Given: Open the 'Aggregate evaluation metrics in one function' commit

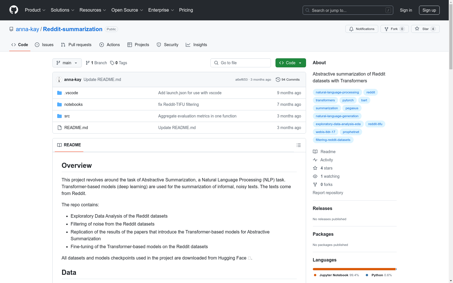Looking at the screenshot, I should tap(197, 116).
